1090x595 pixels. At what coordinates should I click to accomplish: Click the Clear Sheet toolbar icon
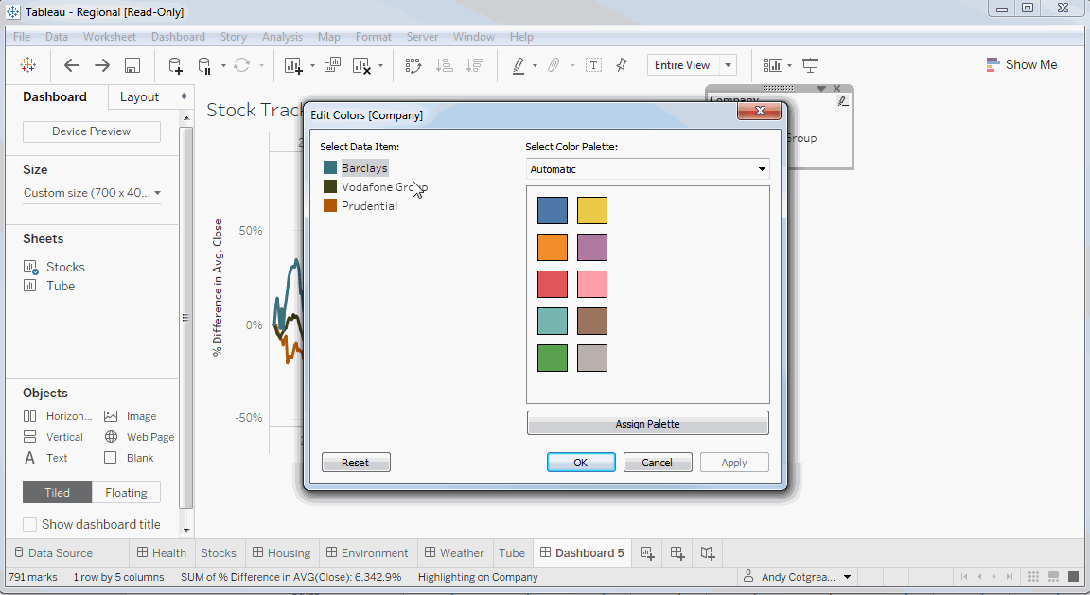click(364, 65)
